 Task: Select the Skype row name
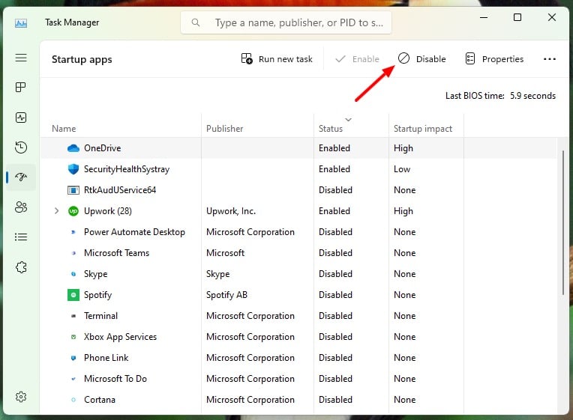pos(95,274)
